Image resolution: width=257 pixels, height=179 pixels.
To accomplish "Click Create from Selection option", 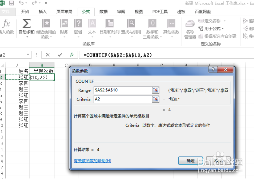I will (x=217, y=36).
